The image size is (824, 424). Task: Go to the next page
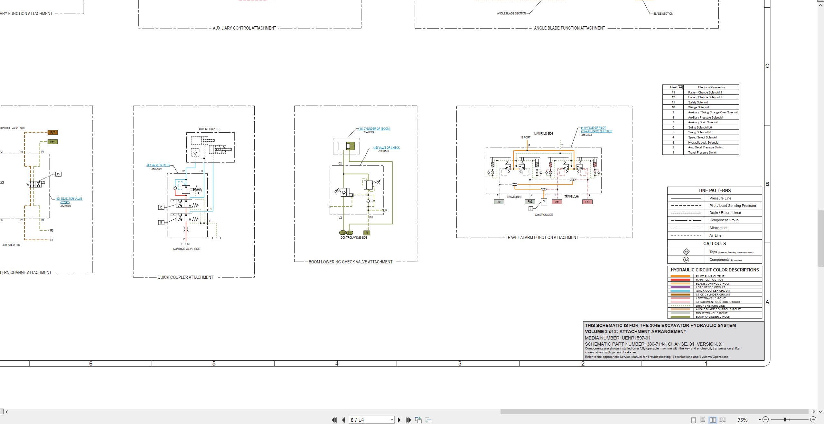[399, 420]
